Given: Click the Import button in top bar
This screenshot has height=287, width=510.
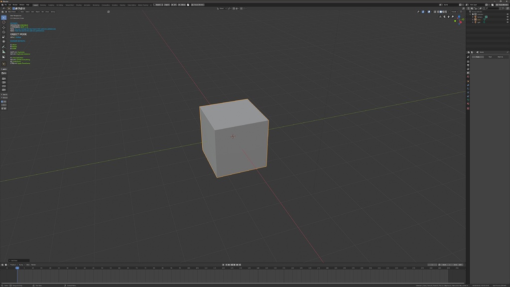Looking at the screenshot, I should click(x=166, y=5).
